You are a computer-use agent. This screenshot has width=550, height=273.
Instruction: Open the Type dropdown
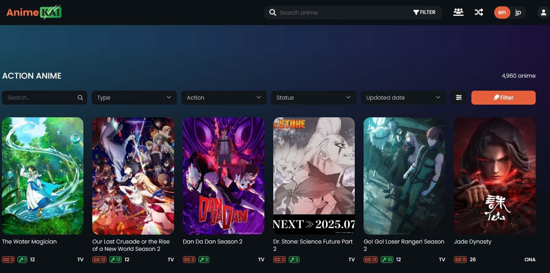coord(134,98)
